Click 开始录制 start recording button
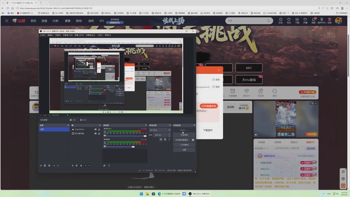The image size is (350, 197). (184, 135)
